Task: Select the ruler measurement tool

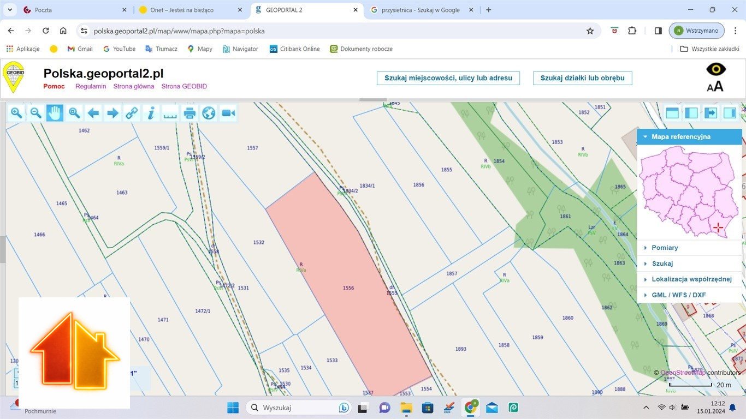Action: 170,113
